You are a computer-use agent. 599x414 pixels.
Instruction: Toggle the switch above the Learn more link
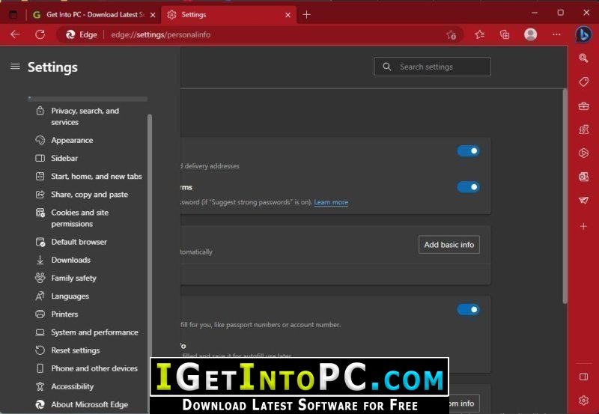468,187
